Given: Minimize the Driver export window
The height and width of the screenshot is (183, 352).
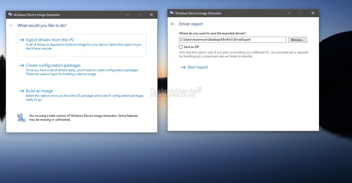Looking at the screenshot, I should pos(289,13).
